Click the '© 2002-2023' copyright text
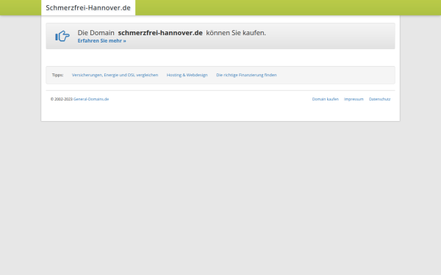The height and width of the screenshot is (275, 441). coord(62,99)
